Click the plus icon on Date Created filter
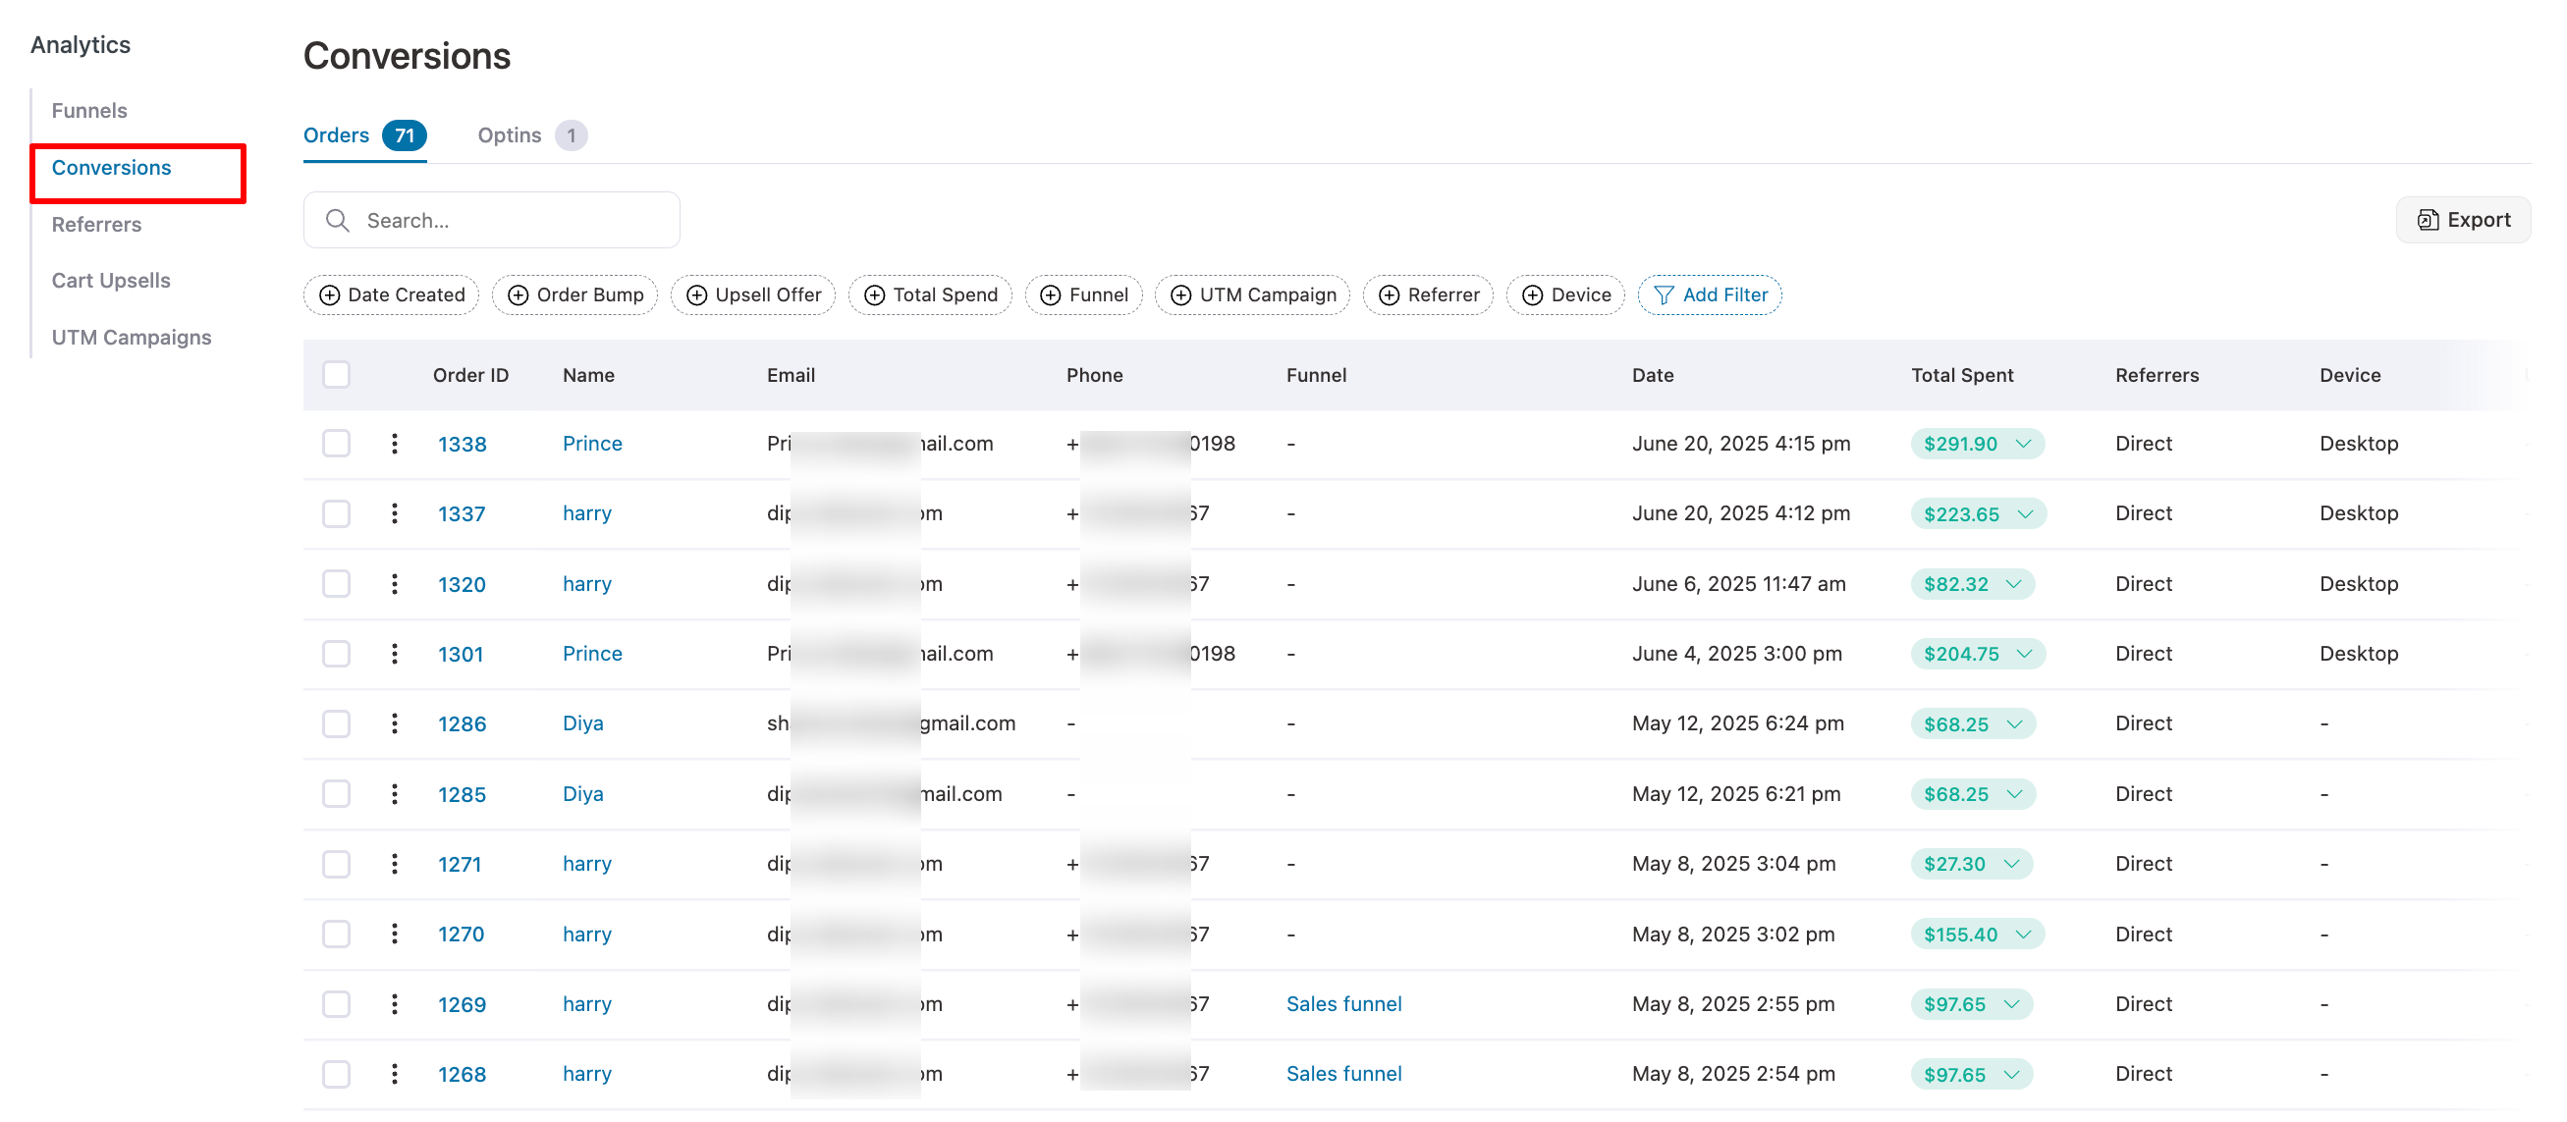Image resolution: width=2567 pixels, height=1122 pixels. tap(329, 294)
